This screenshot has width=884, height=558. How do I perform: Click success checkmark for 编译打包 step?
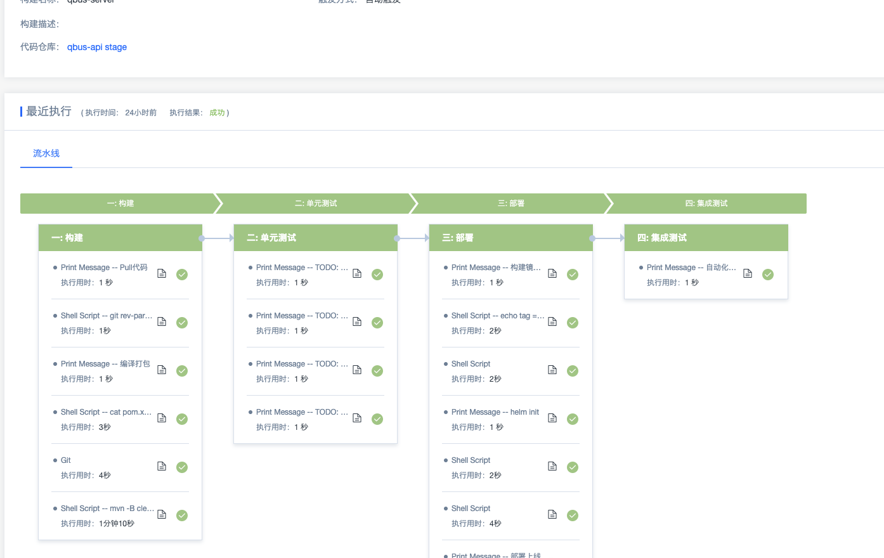tap(182, 371)
